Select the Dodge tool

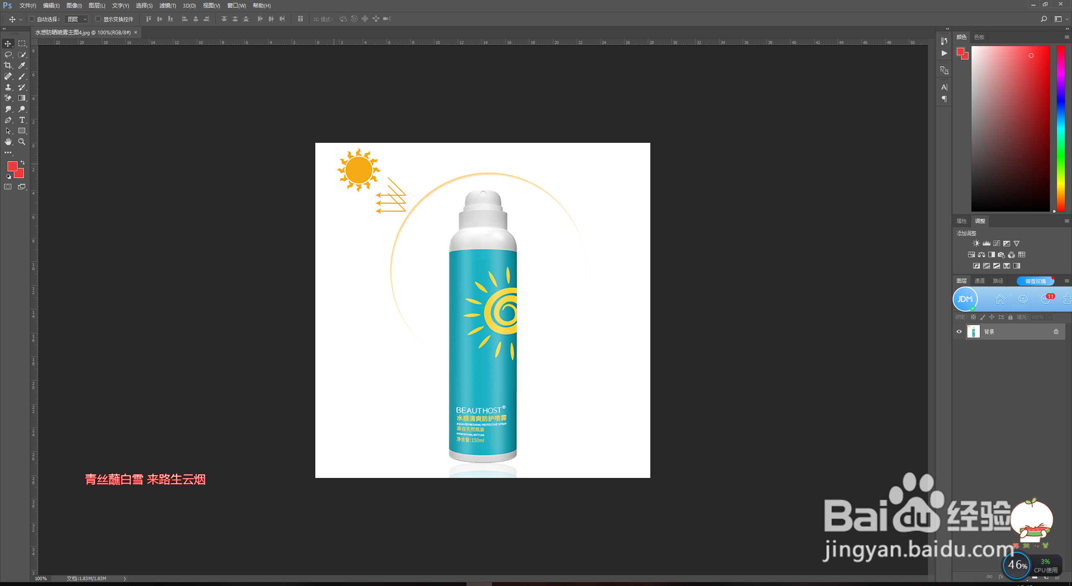22,109
